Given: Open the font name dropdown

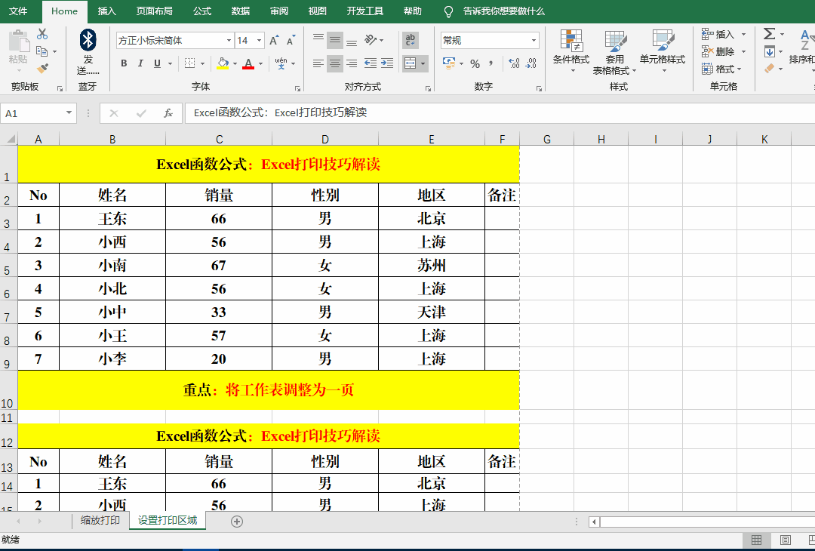Looking at the screenshot, I should pos(229,40).
